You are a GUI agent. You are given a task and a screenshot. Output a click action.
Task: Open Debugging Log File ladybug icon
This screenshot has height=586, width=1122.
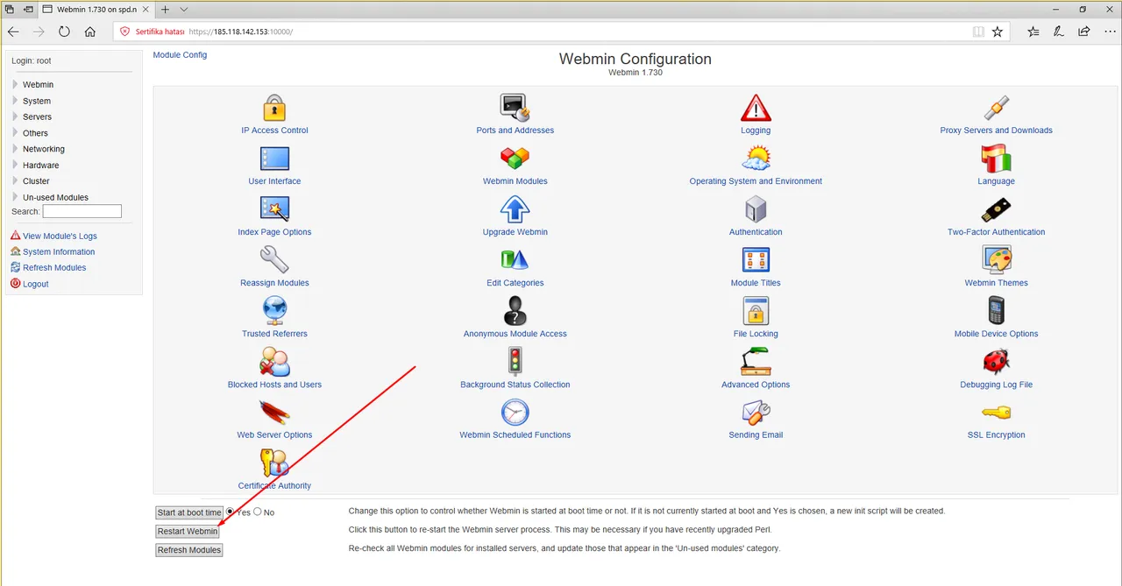(x=997, y=362)
